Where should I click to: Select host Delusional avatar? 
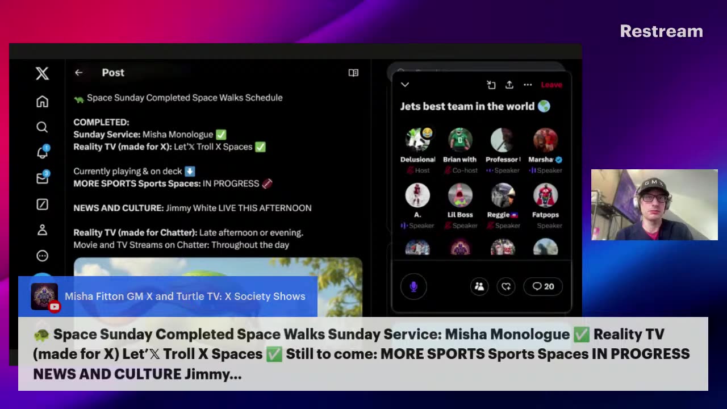(x=418, y=140)
